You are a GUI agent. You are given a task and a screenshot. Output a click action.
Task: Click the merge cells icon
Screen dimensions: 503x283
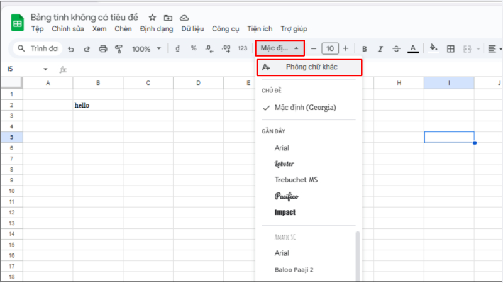467,49
